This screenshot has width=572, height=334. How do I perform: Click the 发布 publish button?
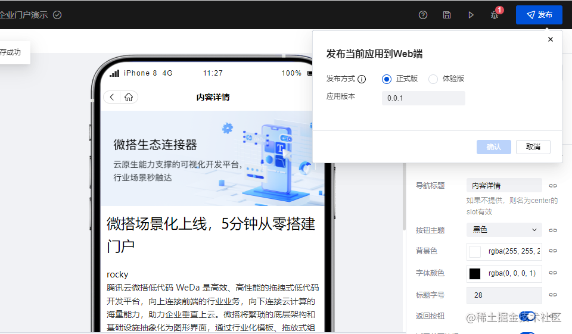[x=539, y=14]
